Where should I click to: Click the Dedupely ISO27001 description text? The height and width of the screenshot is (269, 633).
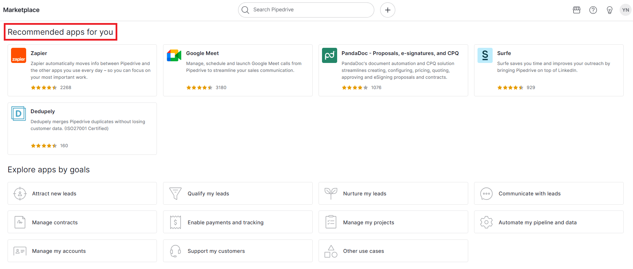tap(88, 125)
